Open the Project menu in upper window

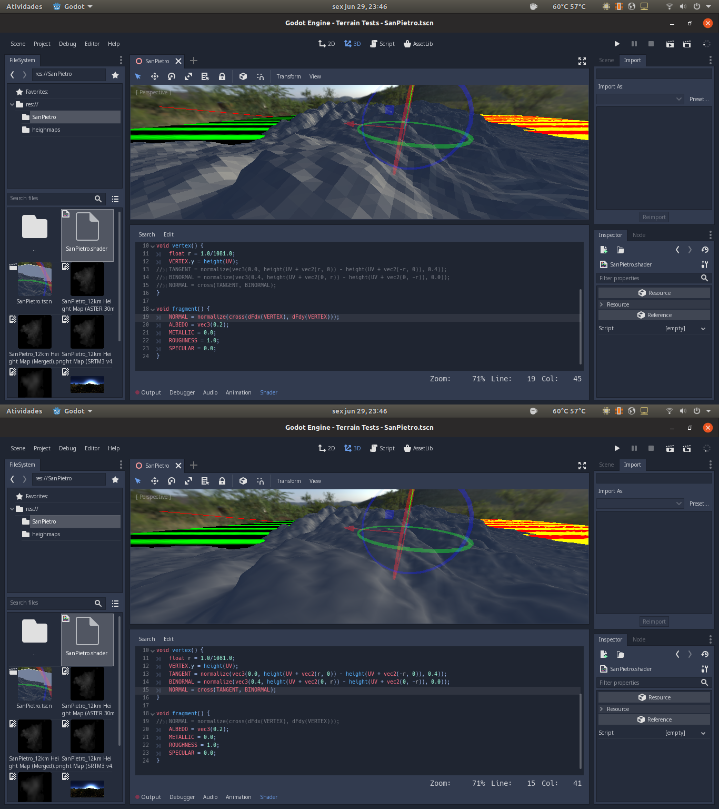tap(42, 44)
